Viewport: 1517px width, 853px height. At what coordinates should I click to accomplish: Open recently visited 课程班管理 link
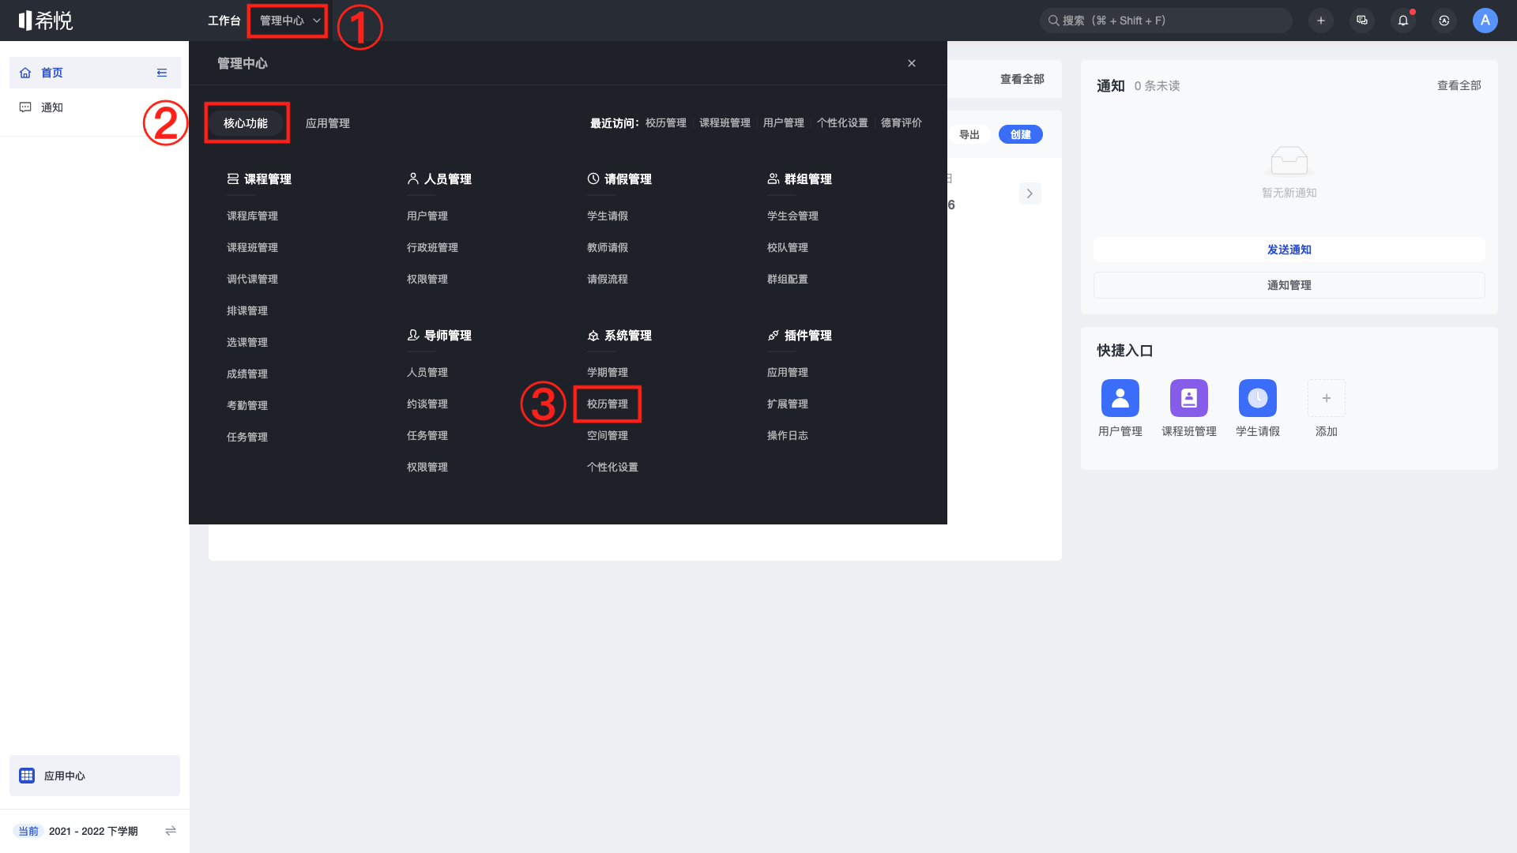click(x=725, y=123)
